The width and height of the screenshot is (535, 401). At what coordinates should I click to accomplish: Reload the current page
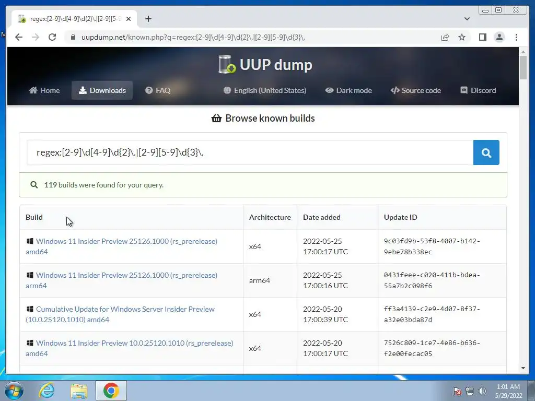tap(52, 37)
